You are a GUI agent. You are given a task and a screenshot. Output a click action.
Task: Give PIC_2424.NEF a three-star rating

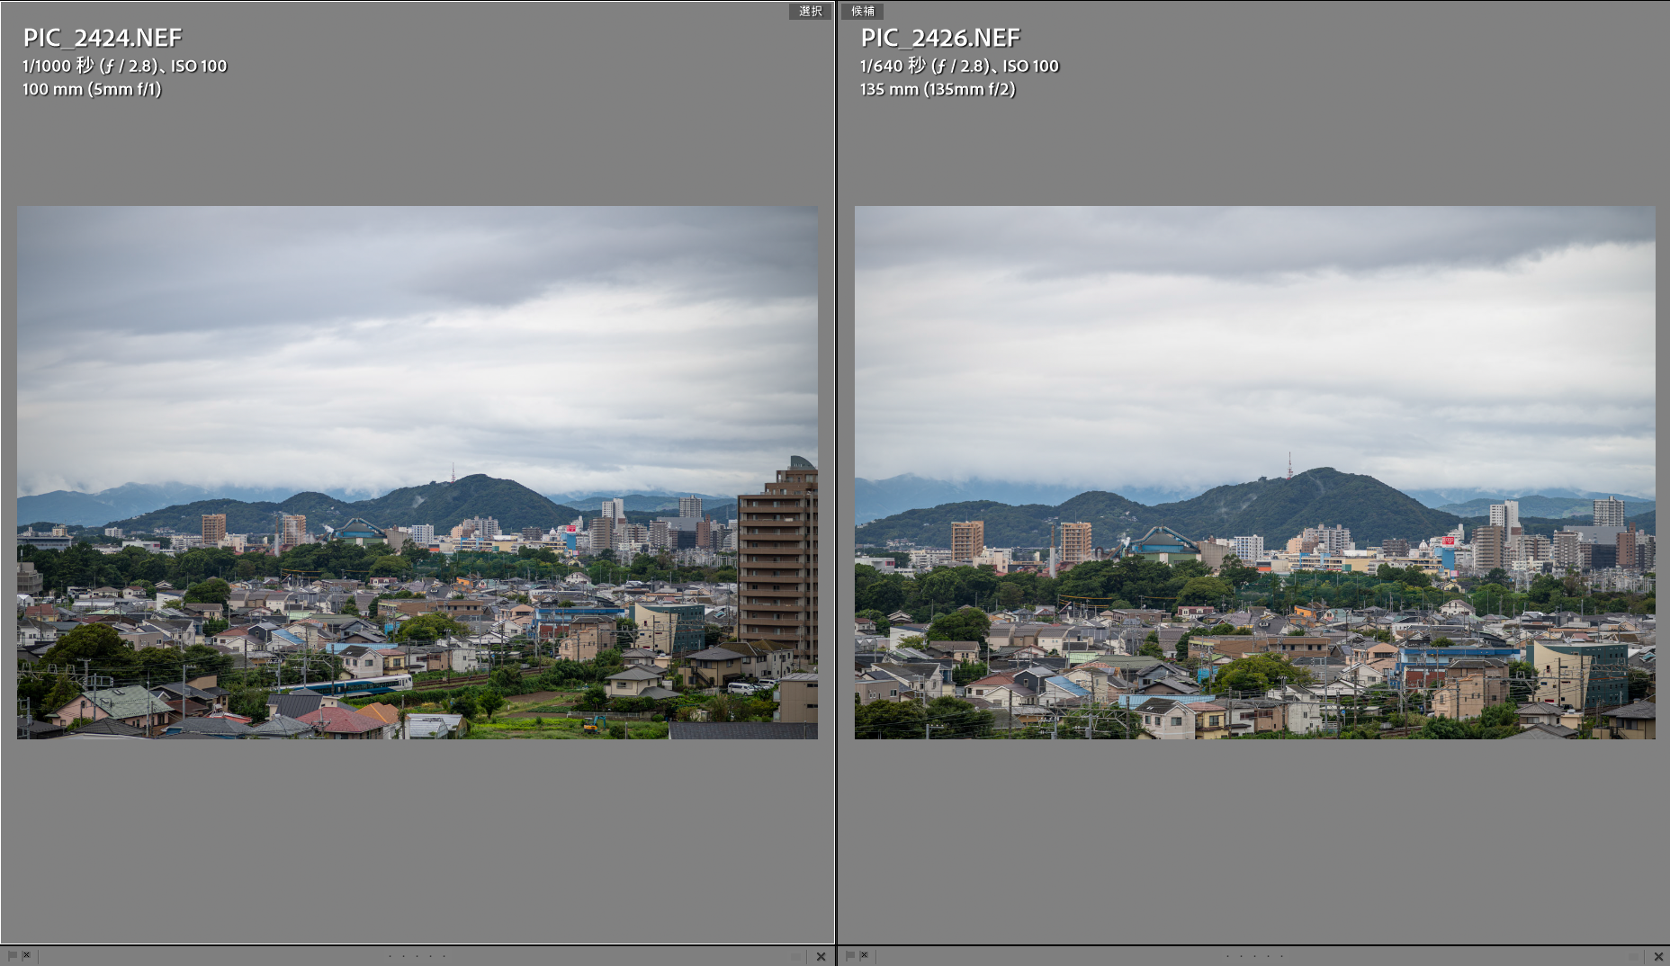pos(417,956)
